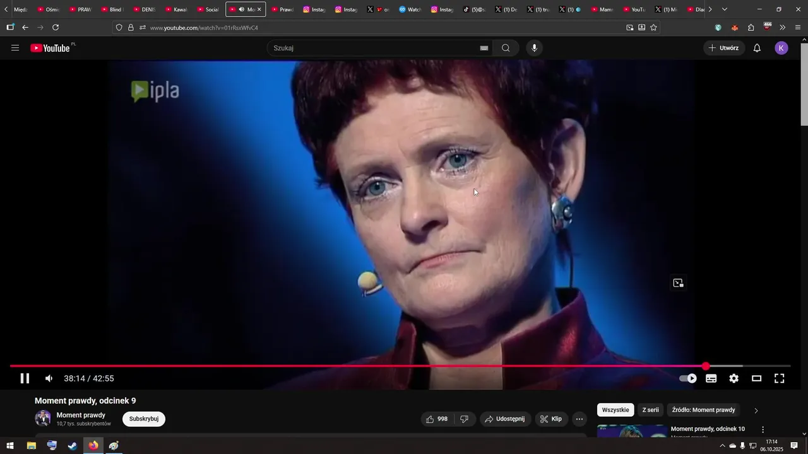Image resolution: width=808 pixels, height=454 pixels.
Task: Click the Udostępnij share button
Action: tap(505, 419)
